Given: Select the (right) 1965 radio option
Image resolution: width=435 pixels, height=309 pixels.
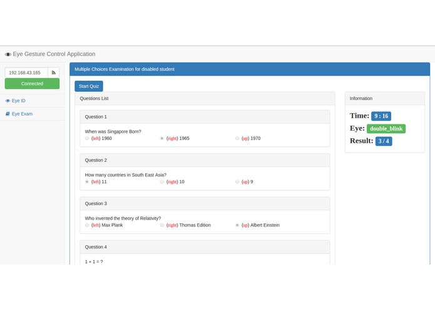Looking at the screenshot, I should click(161, 138).
